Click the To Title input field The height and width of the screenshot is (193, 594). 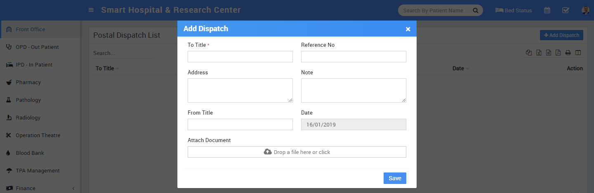(x=240, y=57)
